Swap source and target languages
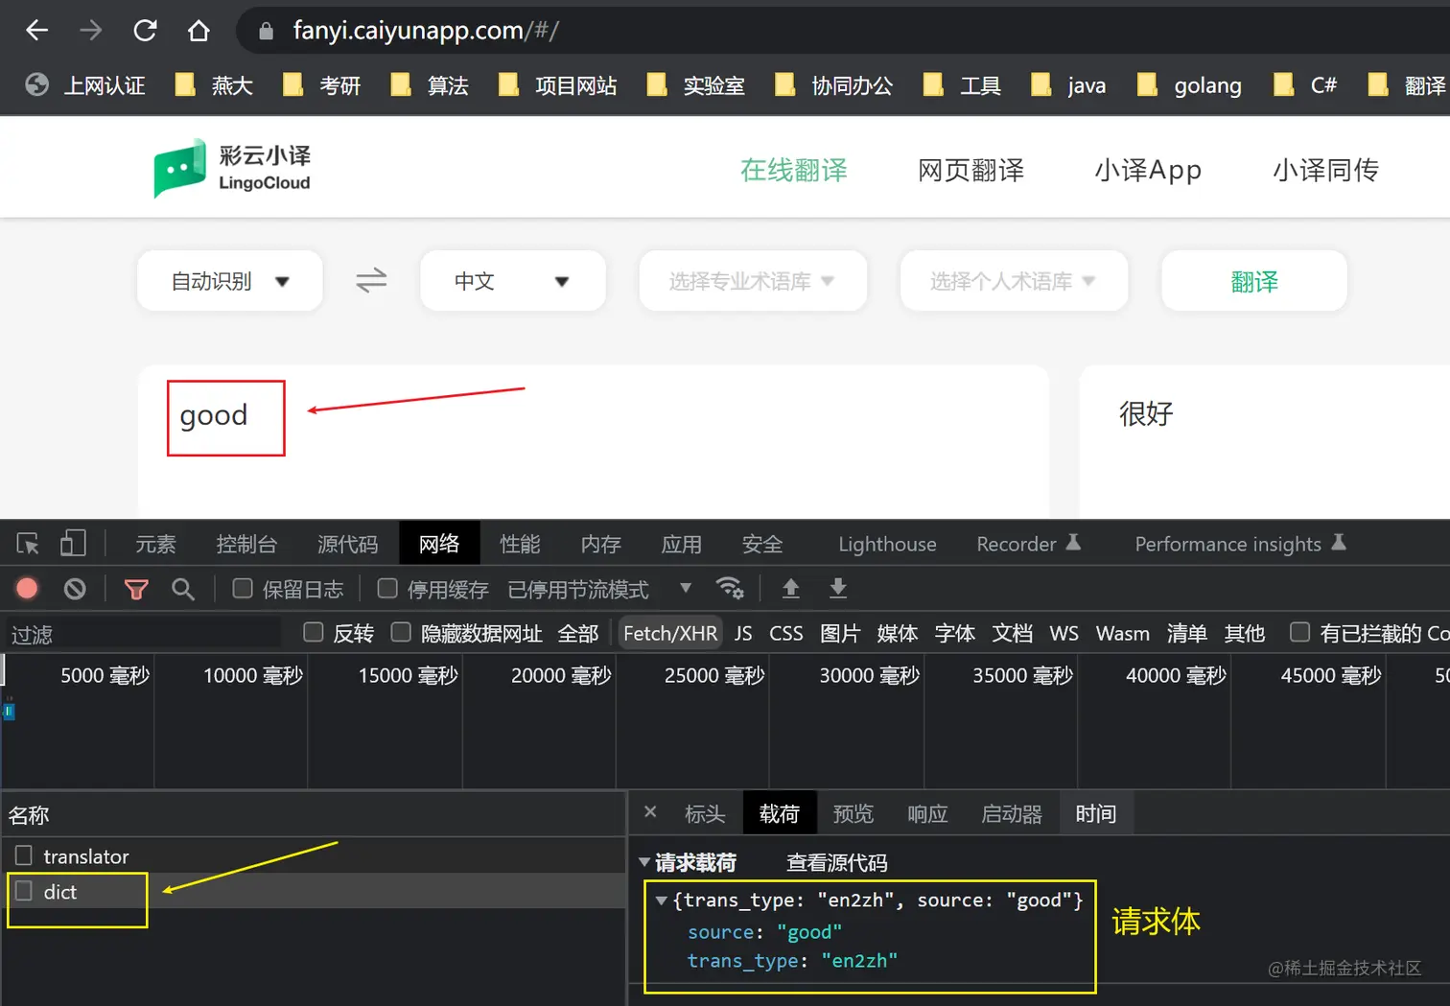 (x=371, y=280)
